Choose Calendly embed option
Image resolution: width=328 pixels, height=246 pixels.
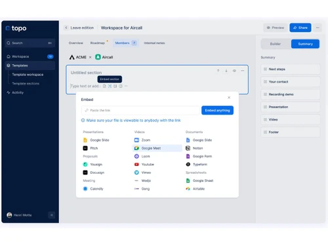[93, 189]
